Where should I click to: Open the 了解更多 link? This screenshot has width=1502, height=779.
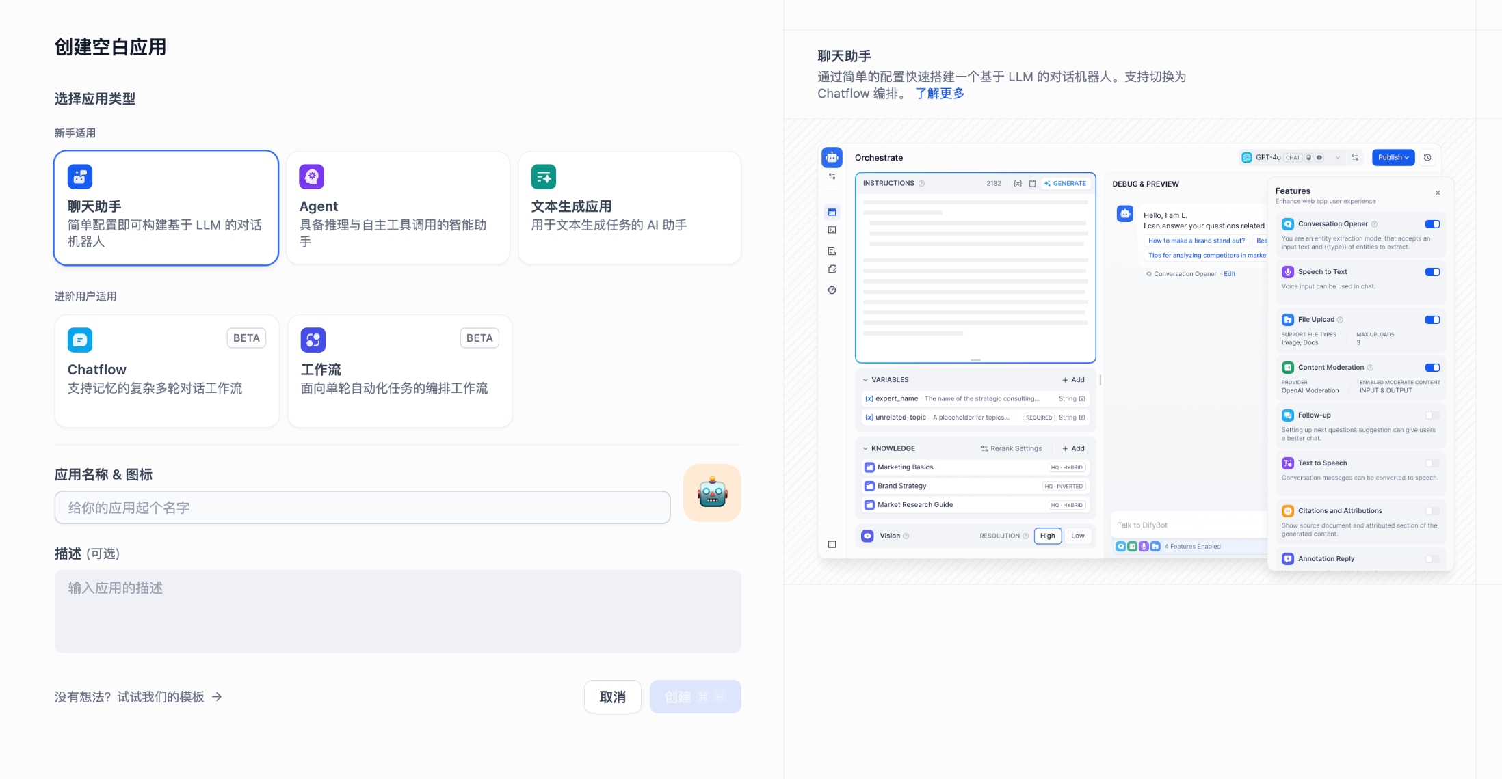939,94
